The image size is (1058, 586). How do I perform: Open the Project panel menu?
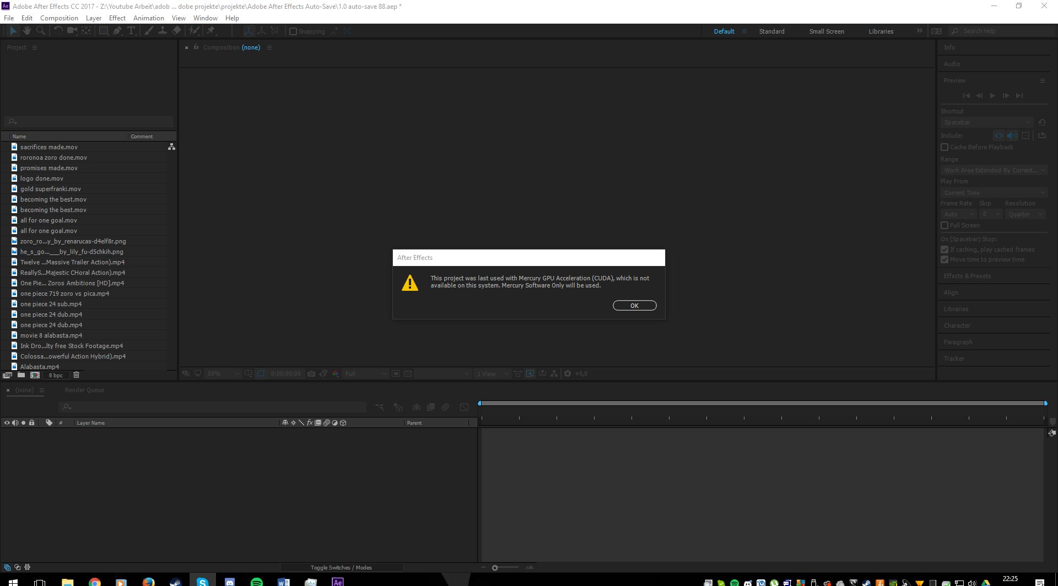pyautogui.click(x=35, y=47)
